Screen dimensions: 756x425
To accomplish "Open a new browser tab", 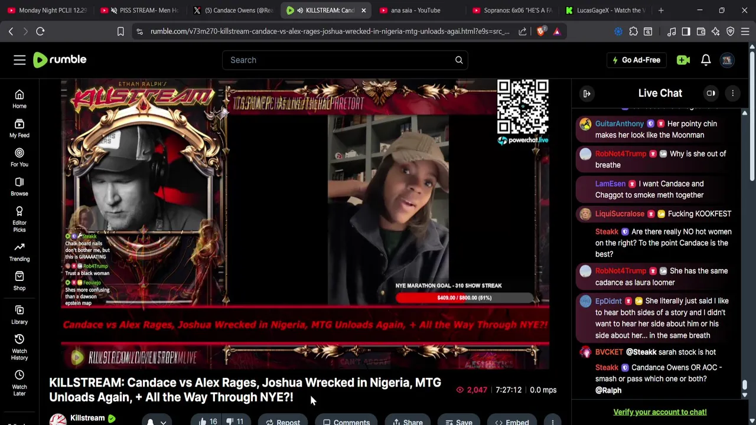I will point(661,10).
